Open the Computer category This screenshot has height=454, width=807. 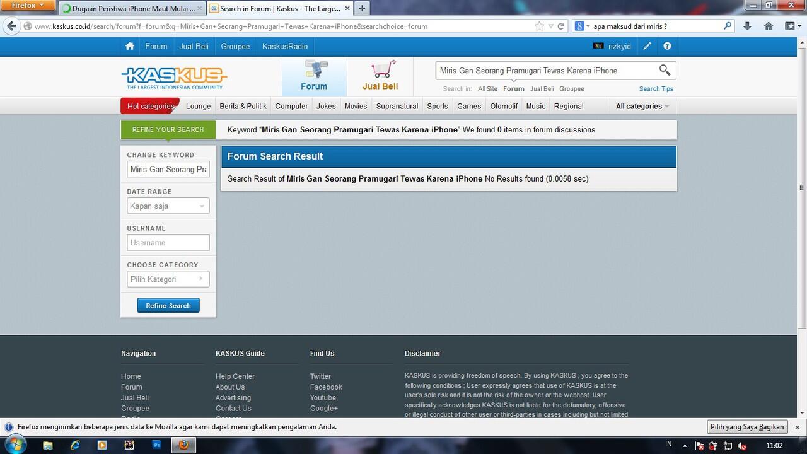click(291, 106)
